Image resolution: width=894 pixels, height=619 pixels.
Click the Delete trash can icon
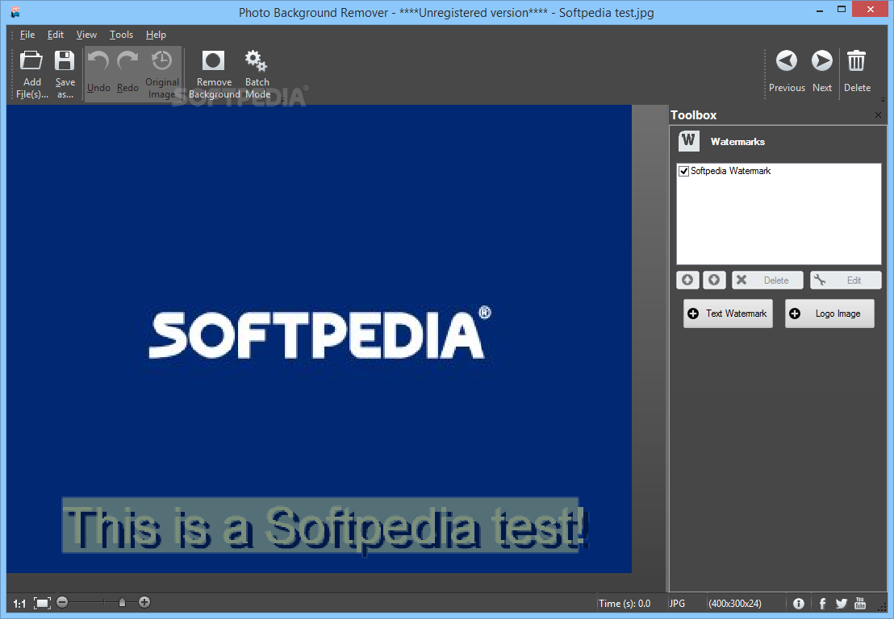tap(856, 61)
